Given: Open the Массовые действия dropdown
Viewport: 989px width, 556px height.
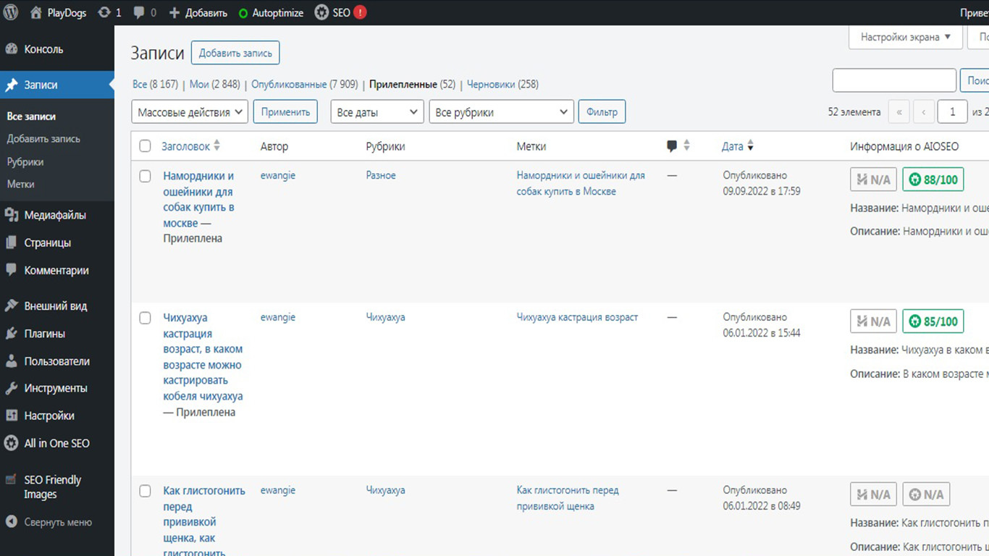Looking at the screenshot, I should click(190, 112).
